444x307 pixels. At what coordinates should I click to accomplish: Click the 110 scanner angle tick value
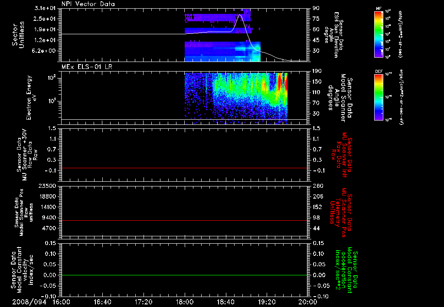[x=317, y=92]
